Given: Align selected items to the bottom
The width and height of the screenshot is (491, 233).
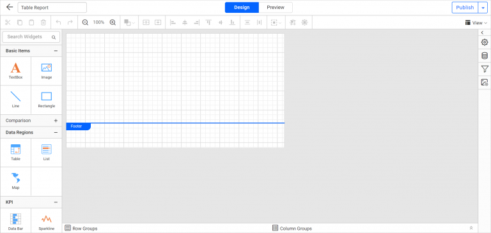Looking at the screenshot, I should click(232, 22).
